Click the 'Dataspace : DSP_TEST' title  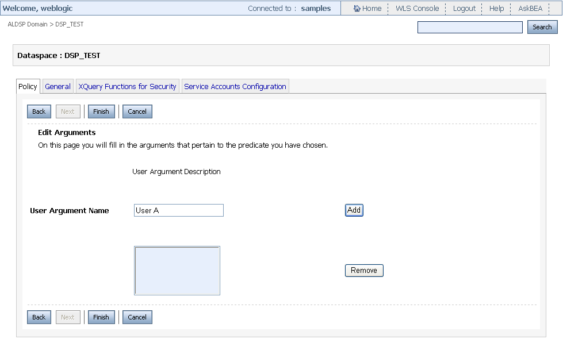[59, 56]
